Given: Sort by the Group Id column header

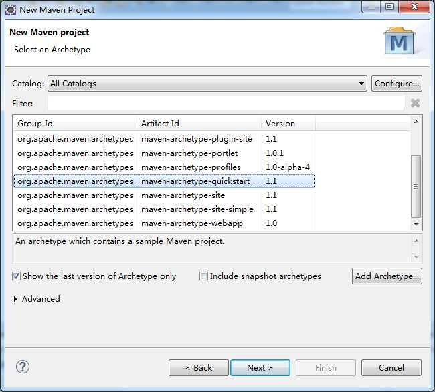Looking at the screenshot, I should [75, 123].
